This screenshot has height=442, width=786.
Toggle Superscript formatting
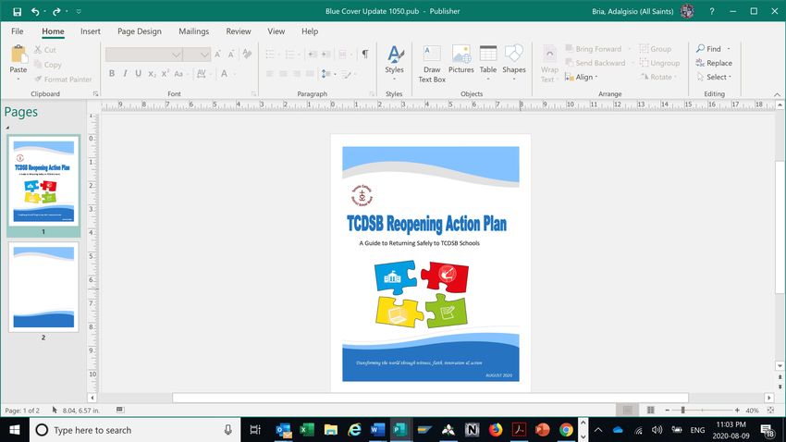click(165, 73)
